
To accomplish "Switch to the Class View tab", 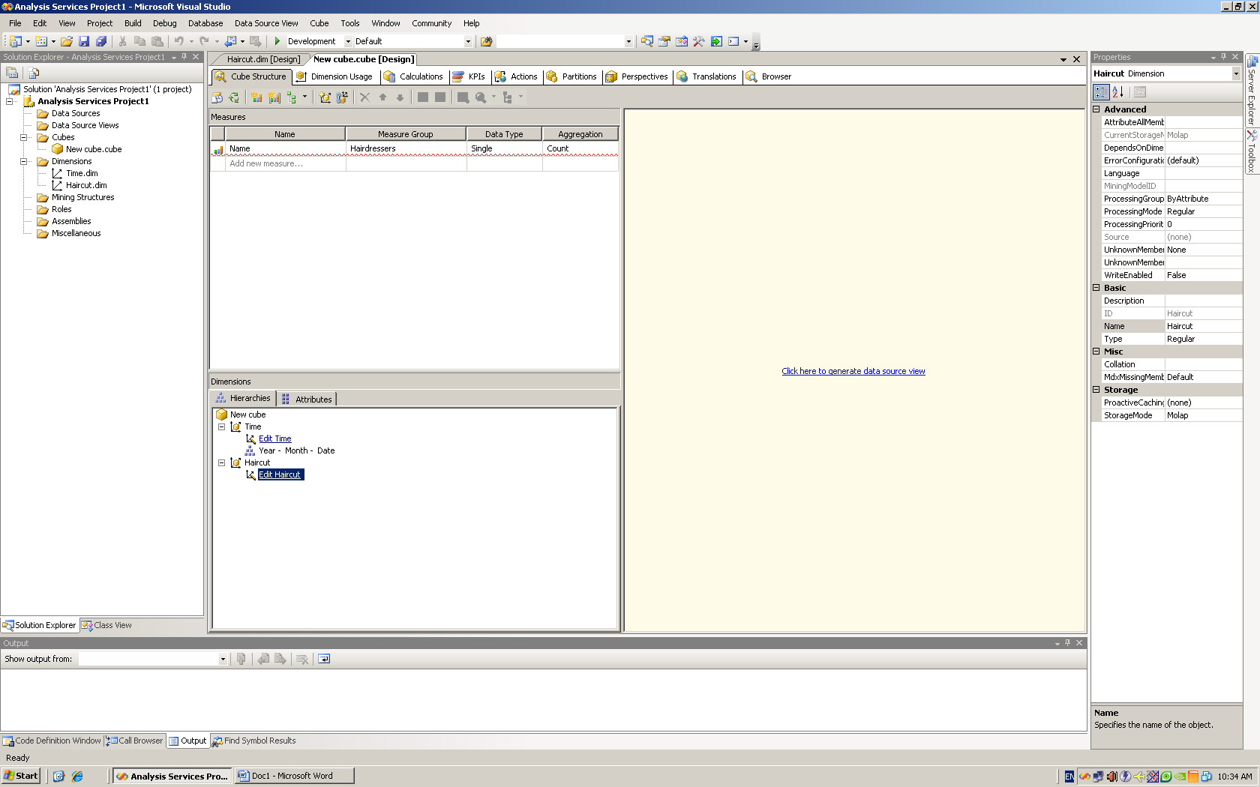I will click(x=106, y=625).
